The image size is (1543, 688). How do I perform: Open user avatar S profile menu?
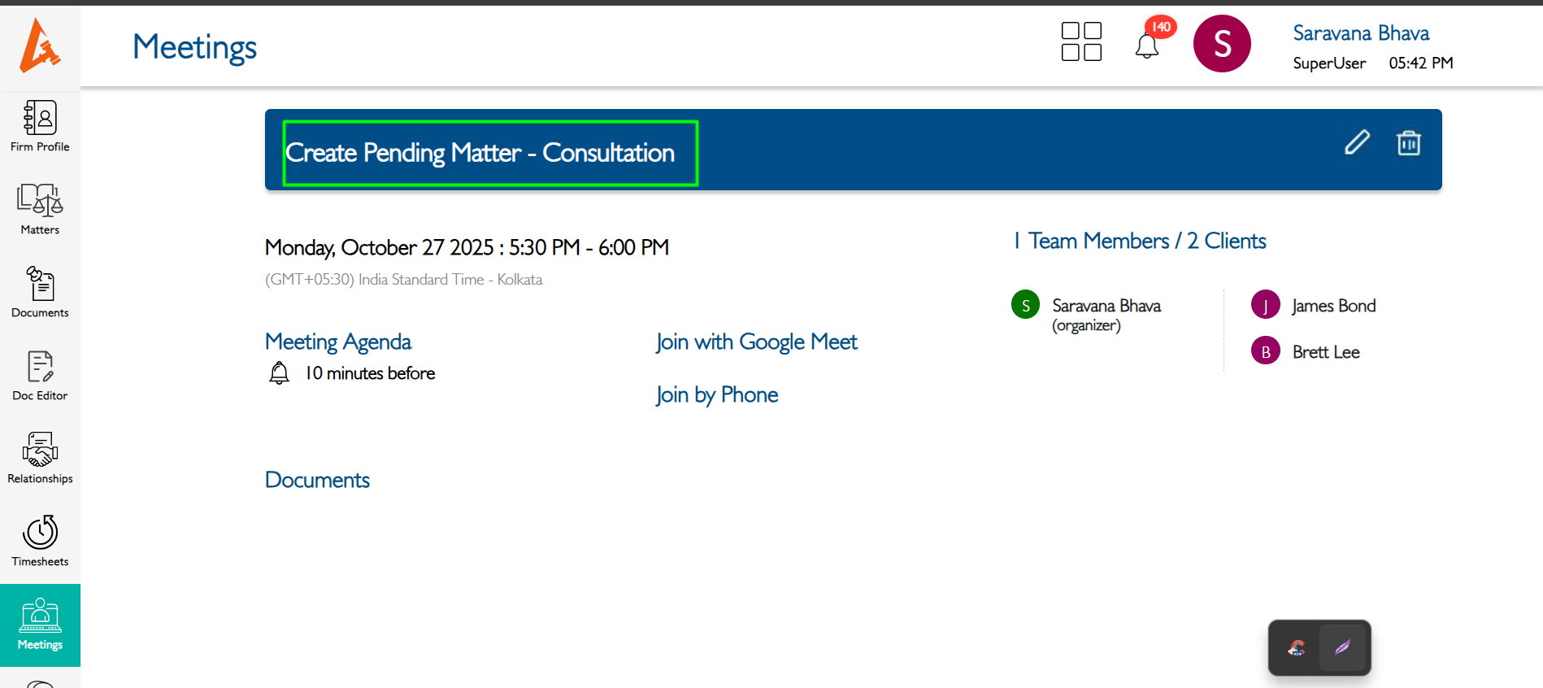coord(1221,44)
